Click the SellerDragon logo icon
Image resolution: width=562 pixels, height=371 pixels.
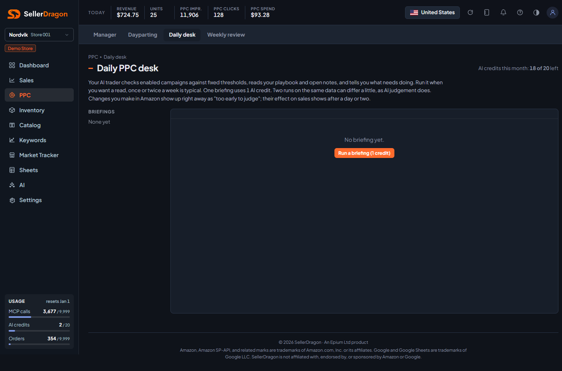(x=14, y=14)
